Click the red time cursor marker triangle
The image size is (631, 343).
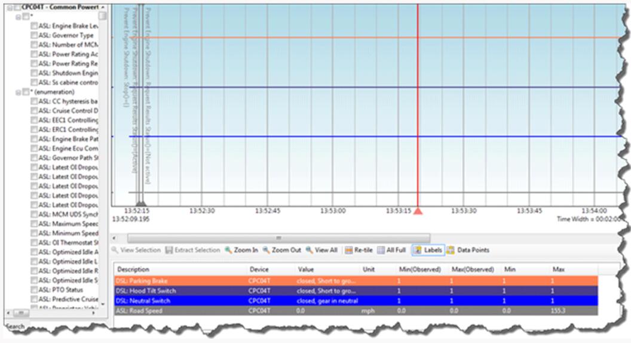[418, 211]
